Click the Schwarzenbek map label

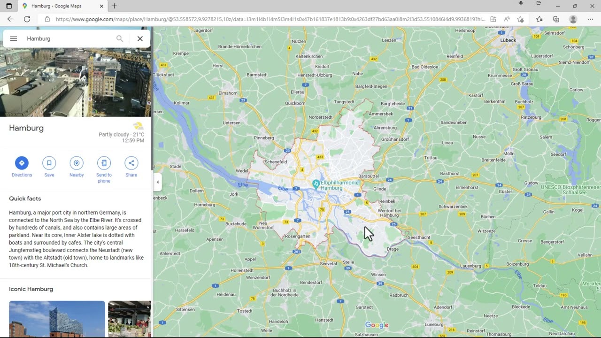(453, 207)
